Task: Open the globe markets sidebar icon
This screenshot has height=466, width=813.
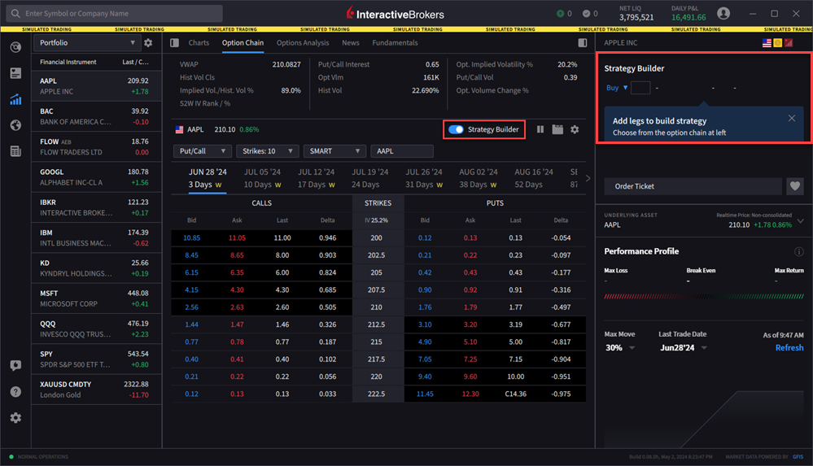Action: [15, 125]
